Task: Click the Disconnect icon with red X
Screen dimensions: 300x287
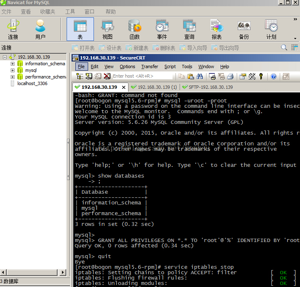Action: [x=107, y=76]
